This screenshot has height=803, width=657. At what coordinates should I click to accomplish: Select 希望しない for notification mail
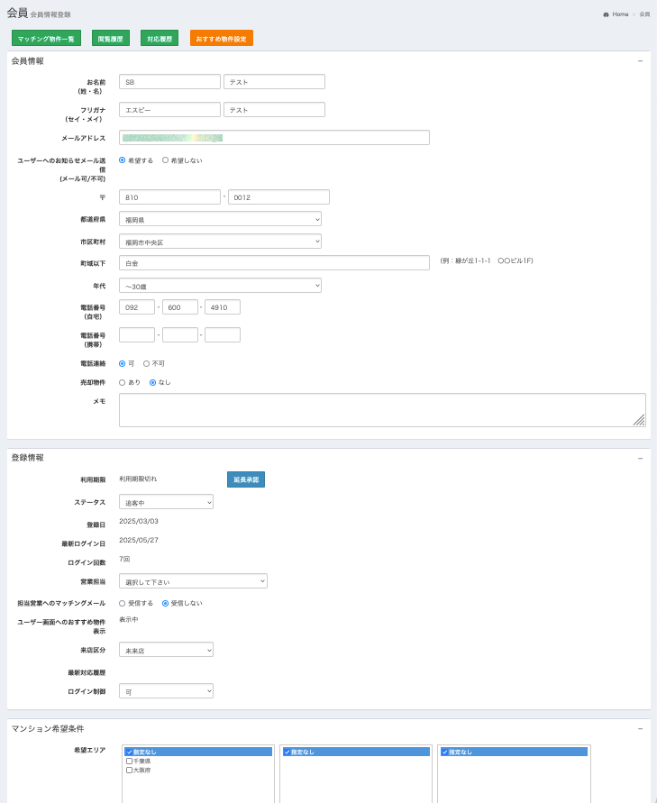[x=165, y=160]
